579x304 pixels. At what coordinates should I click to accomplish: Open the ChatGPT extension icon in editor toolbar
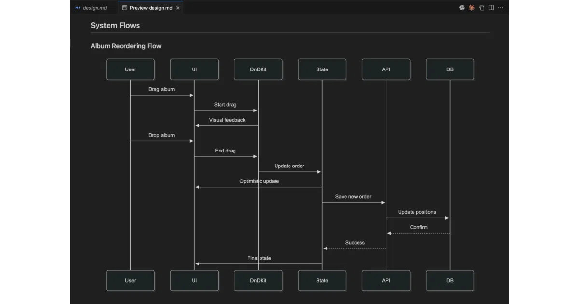(x=462, y=8)
